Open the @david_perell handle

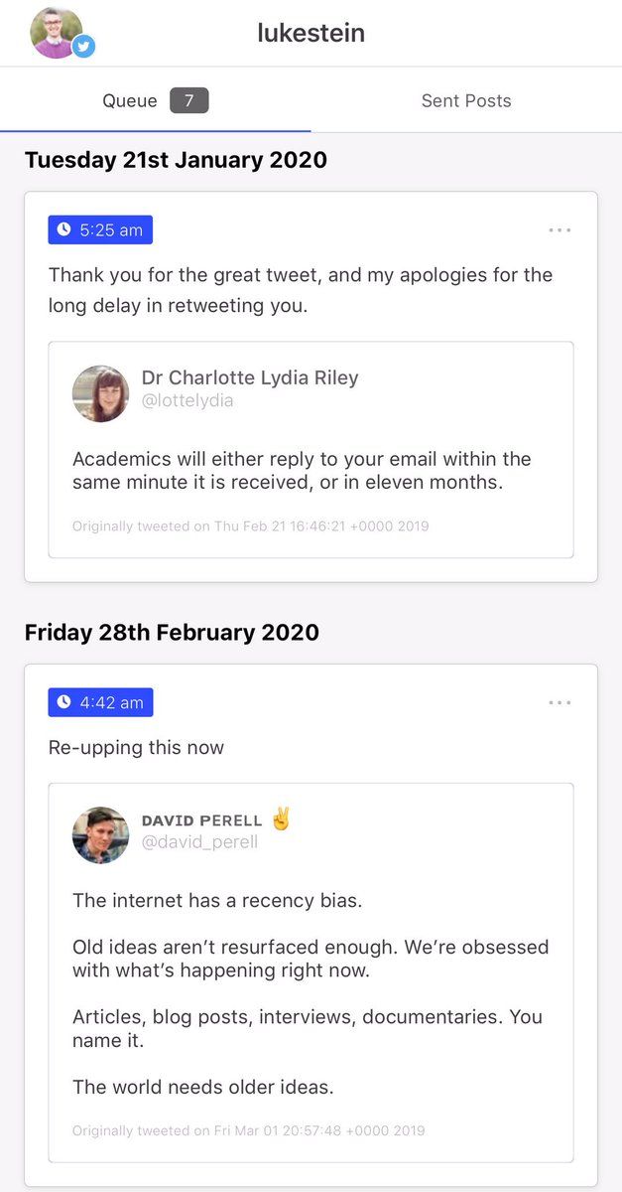pyautogui.click(x=199, y=842)
